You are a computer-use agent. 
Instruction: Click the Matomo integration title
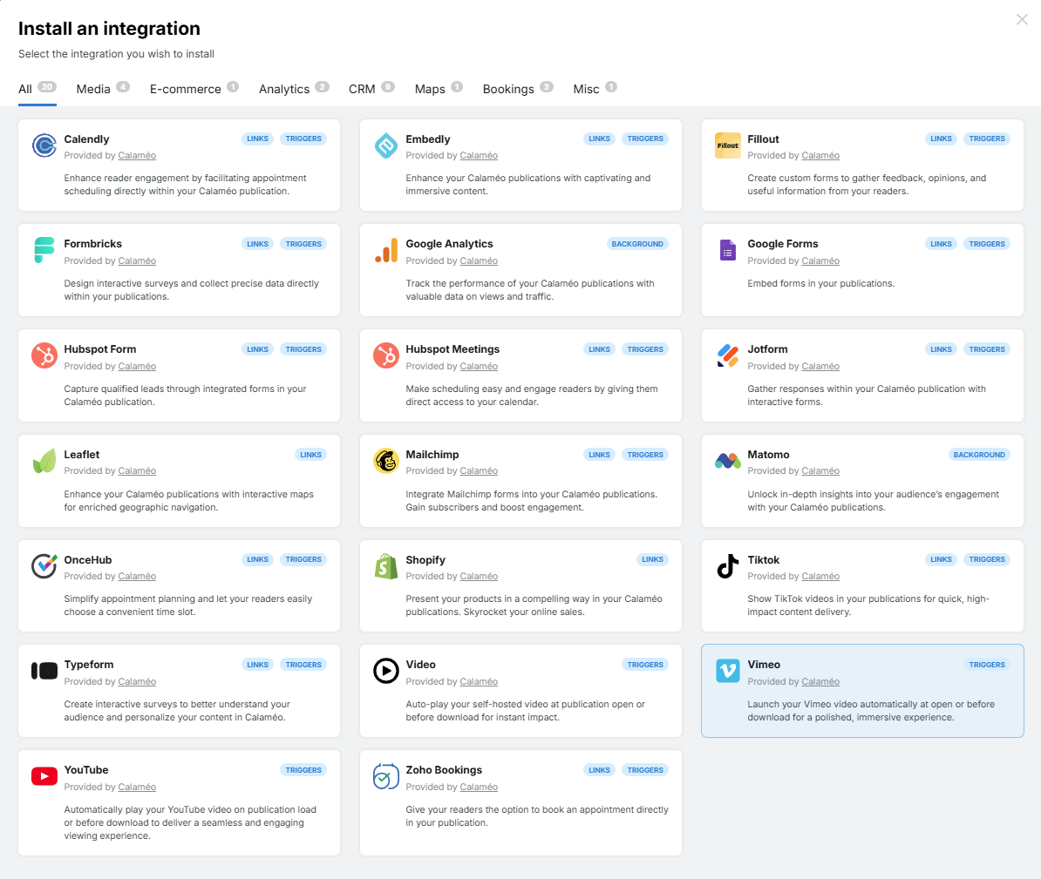coord(768,455)
